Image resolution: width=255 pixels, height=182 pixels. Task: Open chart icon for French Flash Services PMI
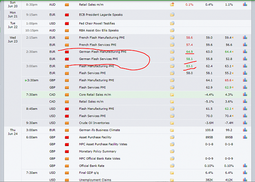point(245,44)
